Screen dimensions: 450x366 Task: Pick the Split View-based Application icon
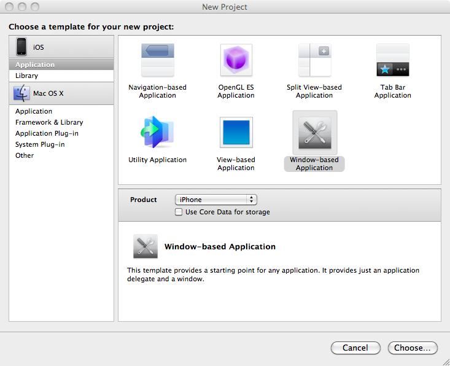[314, 60]
